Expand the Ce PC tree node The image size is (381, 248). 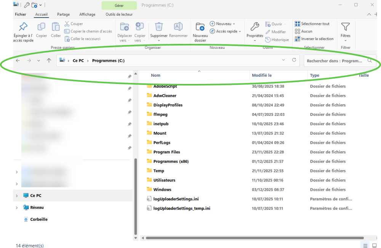tap(16, 196)
